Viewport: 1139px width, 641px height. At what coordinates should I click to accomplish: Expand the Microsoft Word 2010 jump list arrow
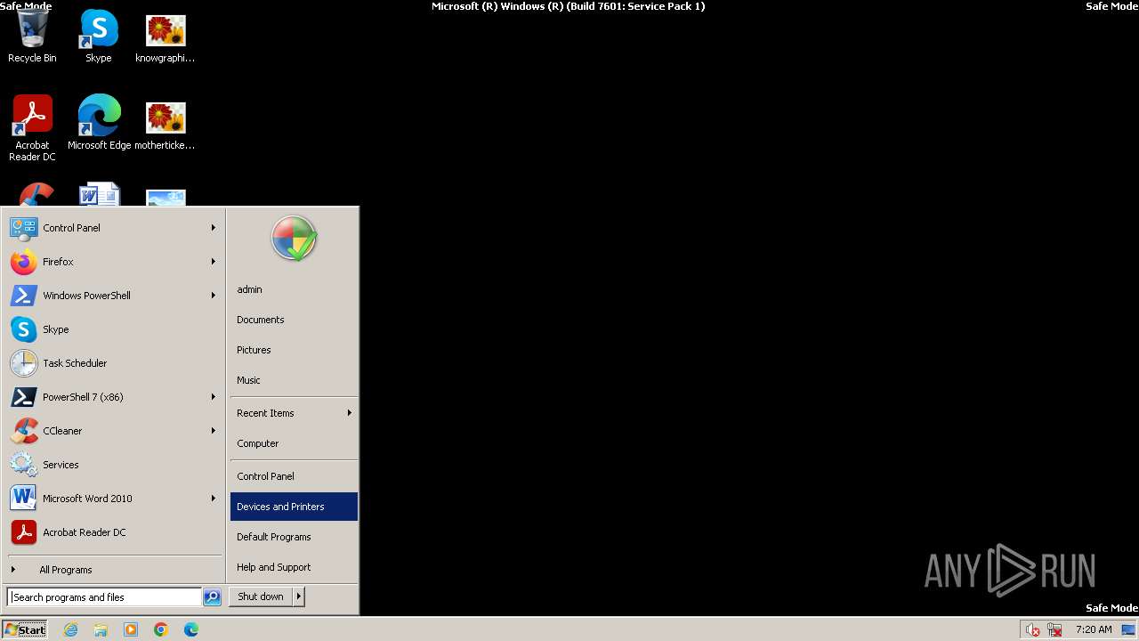pyautogui.click(x=214, y=499)
